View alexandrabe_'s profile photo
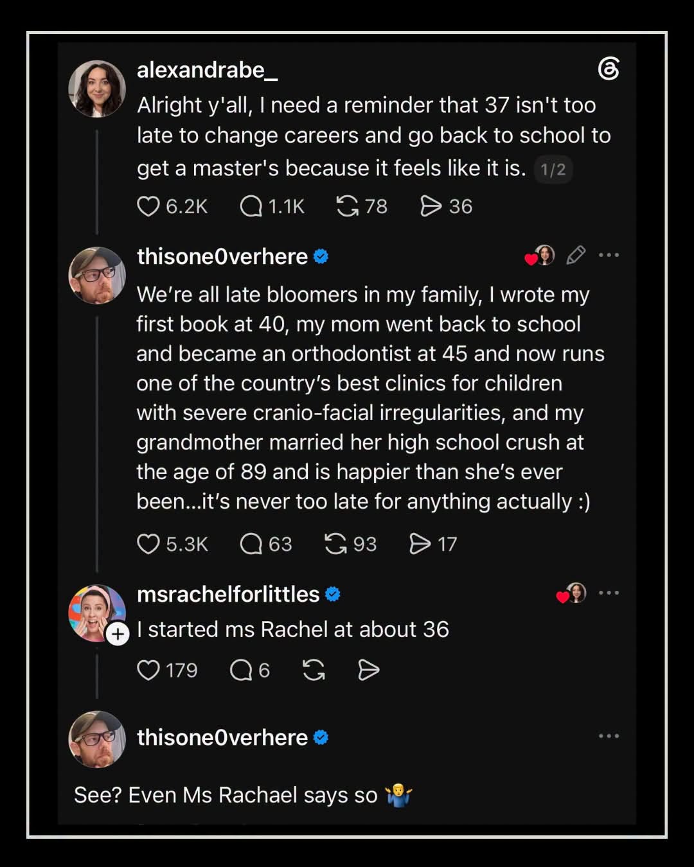This screenshot has width=694, height=867. pyautogui.click(x=97, y=89)
